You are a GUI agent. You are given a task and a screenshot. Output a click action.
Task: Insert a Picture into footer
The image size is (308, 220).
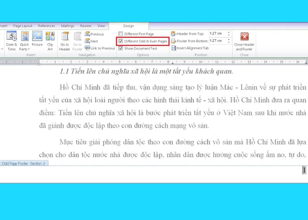click(37, 39)
